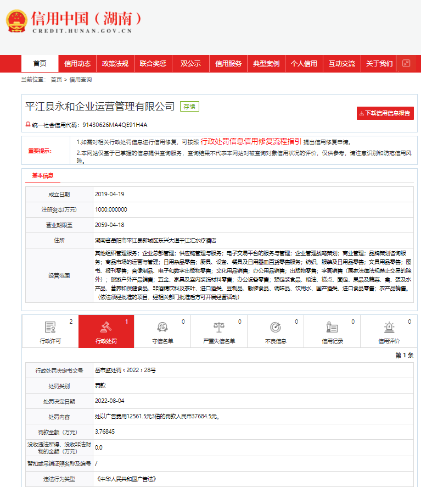Click the 守信名单 badge icon
The image size is (421, 487).
[162, 328]
